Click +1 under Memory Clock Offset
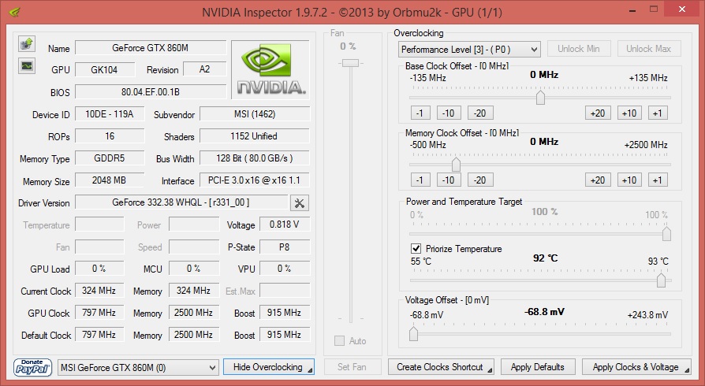 point(658,180)
